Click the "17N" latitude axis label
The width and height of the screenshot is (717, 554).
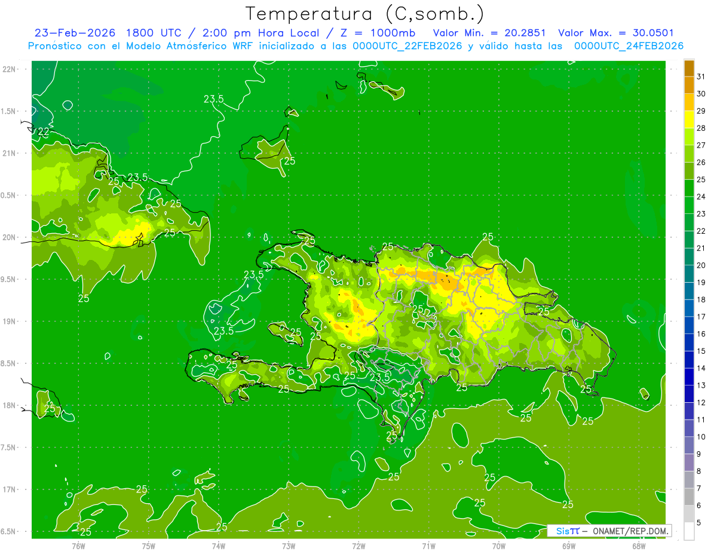8,489
